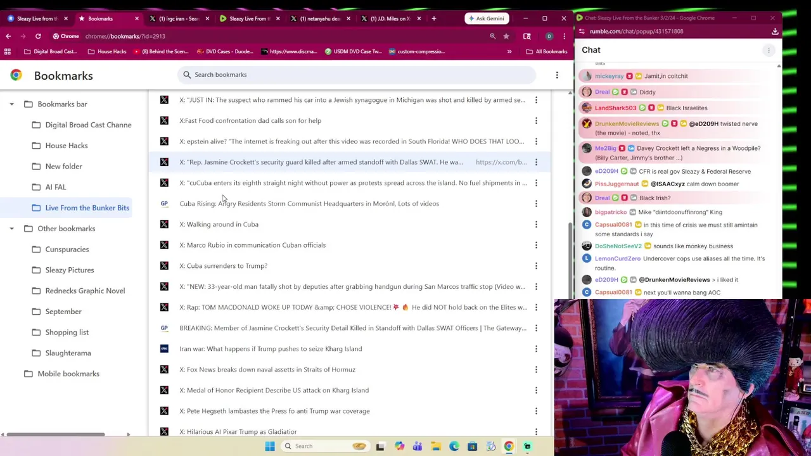Select the 'September' folder
Viewport: 811px width, 456px height.
point(63,312)
